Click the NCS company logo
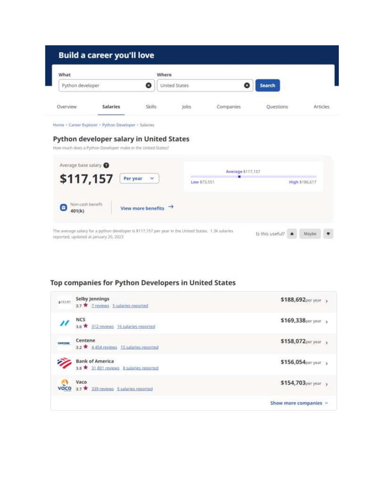Screen dimensions: 384x497 (64, 323)
